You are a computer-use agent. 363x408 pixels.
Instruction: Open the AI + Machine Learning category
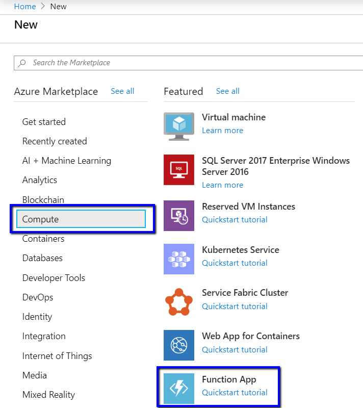(x=66, y=161)
